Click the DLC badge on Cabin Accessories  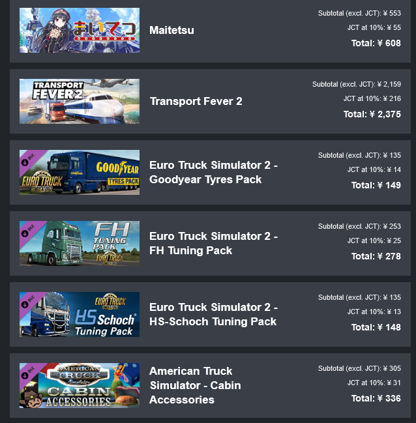[28, 372]
